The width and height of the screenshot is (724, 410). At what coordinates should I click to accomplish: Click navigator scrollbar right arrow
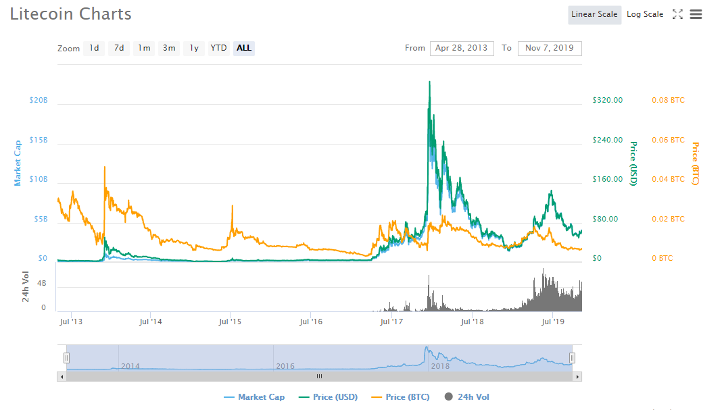[577, 377]
